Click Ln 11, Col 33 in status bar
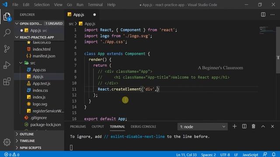The height and width of the screenshot is (157, 280). click(186, 155)
